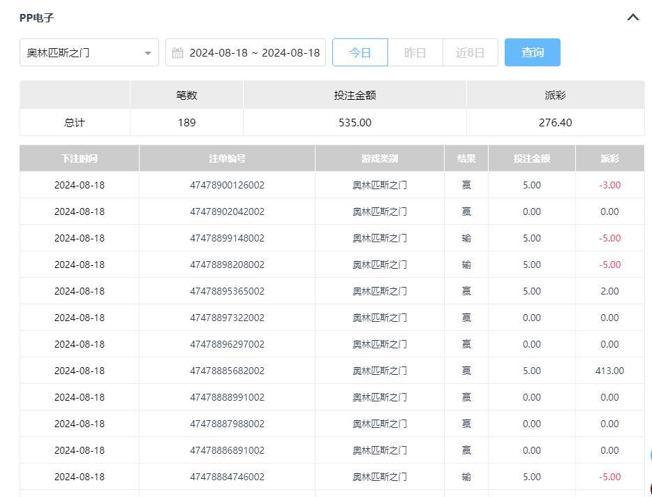
Task: Select the 今日 date filter
Action: click(360, 53)
